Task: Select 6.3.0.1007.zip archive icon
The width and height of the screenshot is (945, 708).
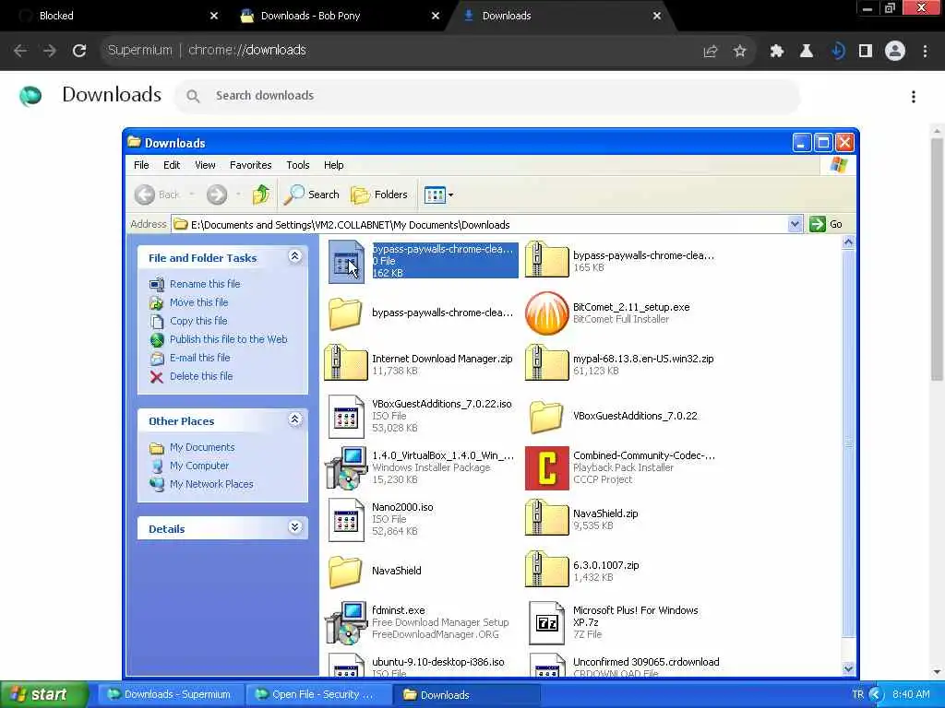Action: tap(546, 569)
